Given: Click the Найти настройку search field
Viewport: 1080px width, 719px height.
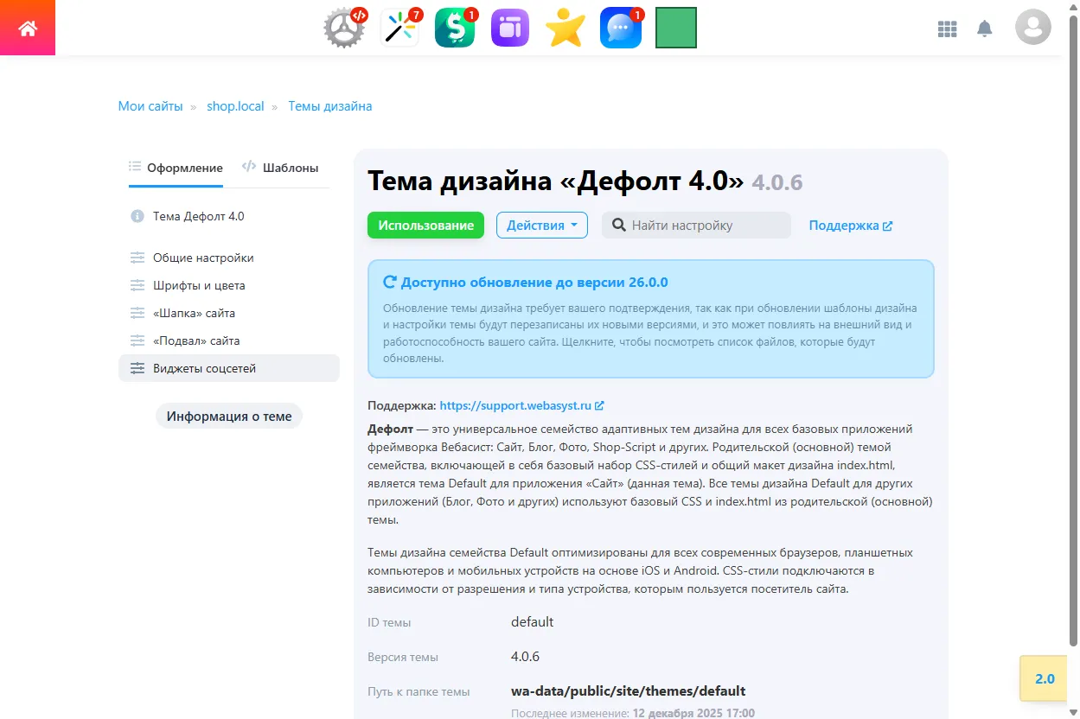Looking at the screenshot, I should pyautogui.click(x=696, y=225).
